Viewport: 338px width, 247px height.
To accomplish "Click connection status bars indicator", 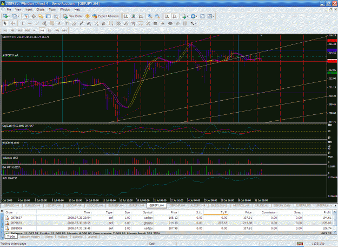I will coord(300,244).
